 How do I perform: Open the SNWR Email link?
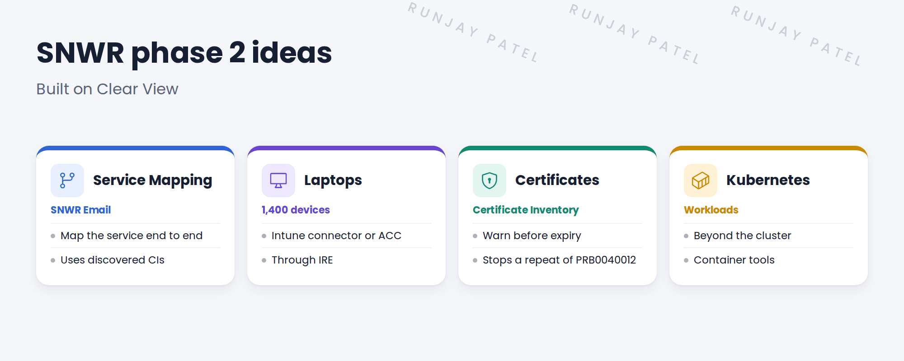[80, 210]
